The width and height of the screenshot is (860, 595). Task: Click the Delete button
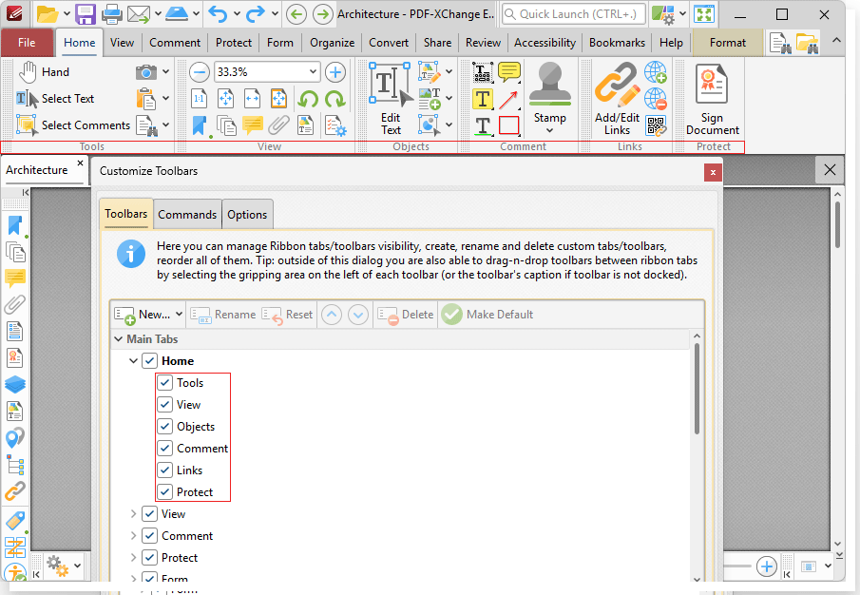406,315
